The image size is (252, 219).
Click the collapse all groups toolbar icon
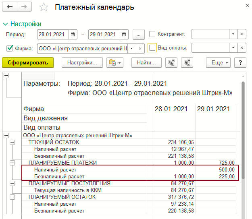pyautogui.click(x=172, y=63)
